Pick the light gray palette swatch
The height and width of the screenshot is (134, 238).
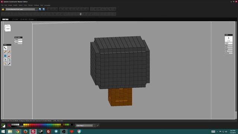coord(18,125)
